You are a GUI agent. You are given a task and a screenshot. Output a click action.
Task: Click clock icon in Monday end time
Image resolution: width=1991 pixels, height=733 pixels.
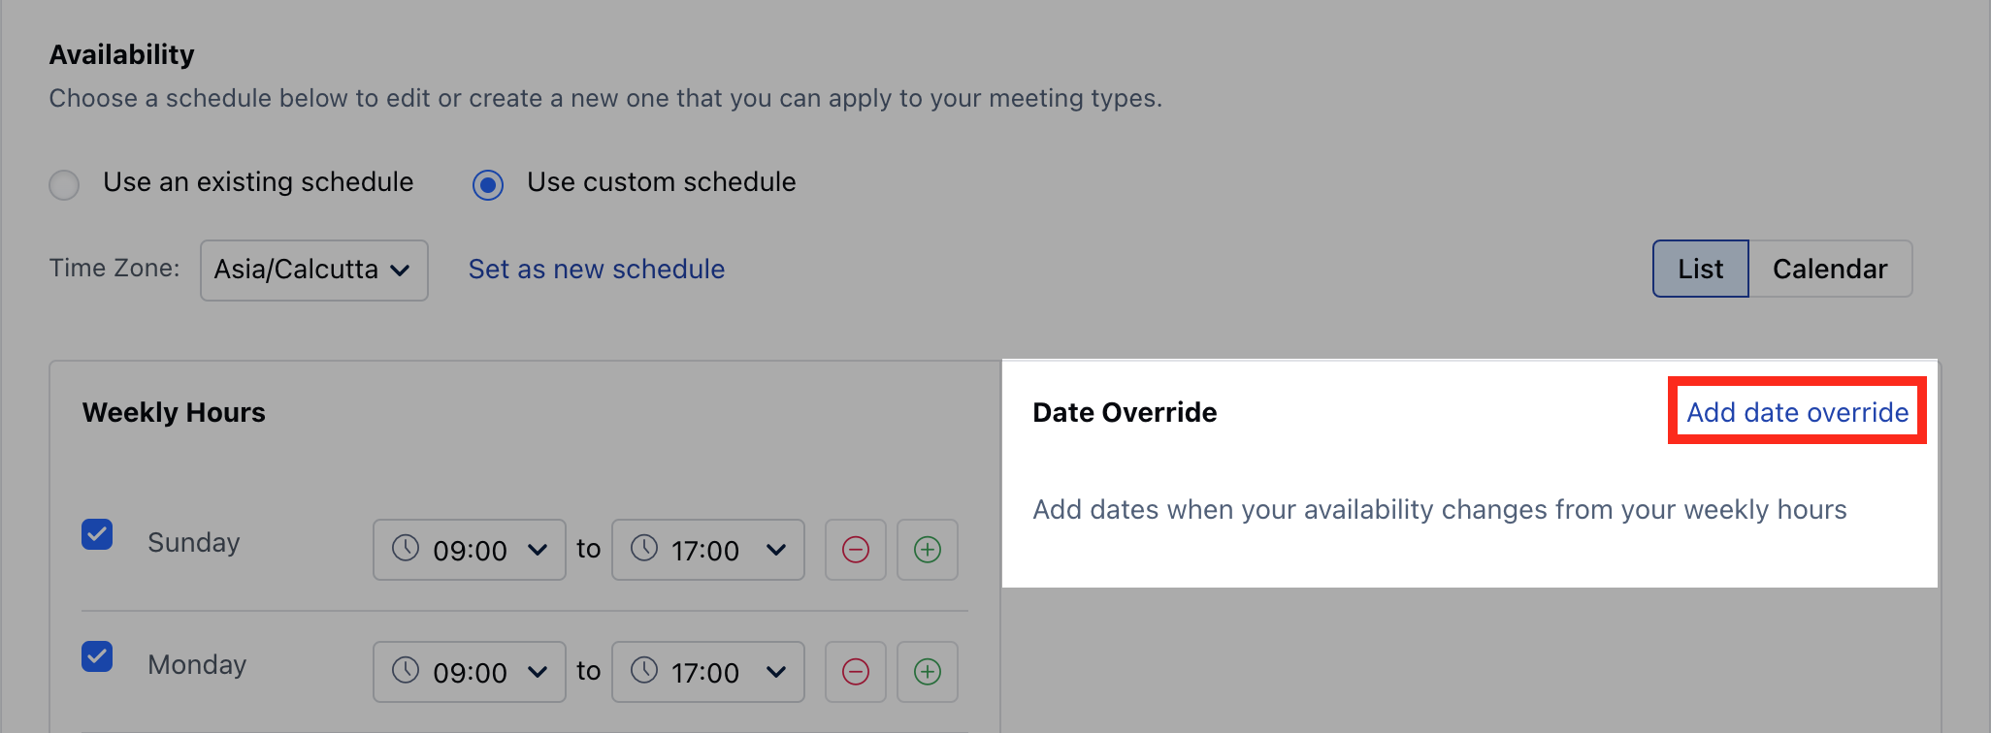(x=644, y=670)
